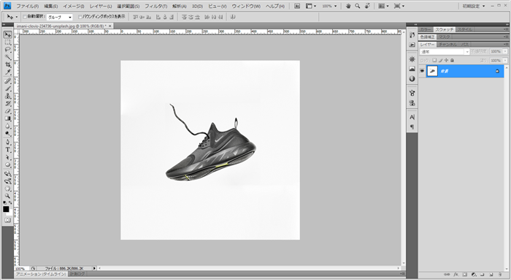Select the Zoom tool in the toolbox
This screenshot has width=511, height=280.
tap(8, 196)
